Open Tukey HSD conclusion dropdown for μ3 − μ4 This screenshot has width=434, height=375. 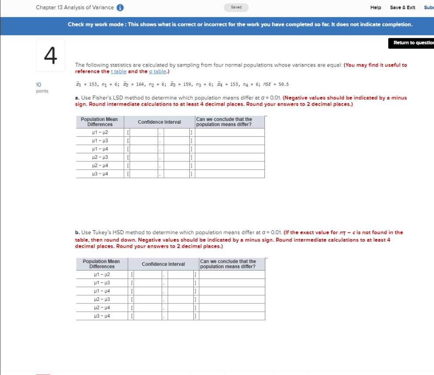(x=232, y=316)
